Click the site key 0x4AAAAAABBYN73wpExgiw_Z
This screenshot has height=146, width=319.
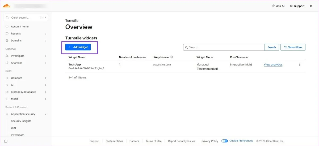(x=86, y=68)
